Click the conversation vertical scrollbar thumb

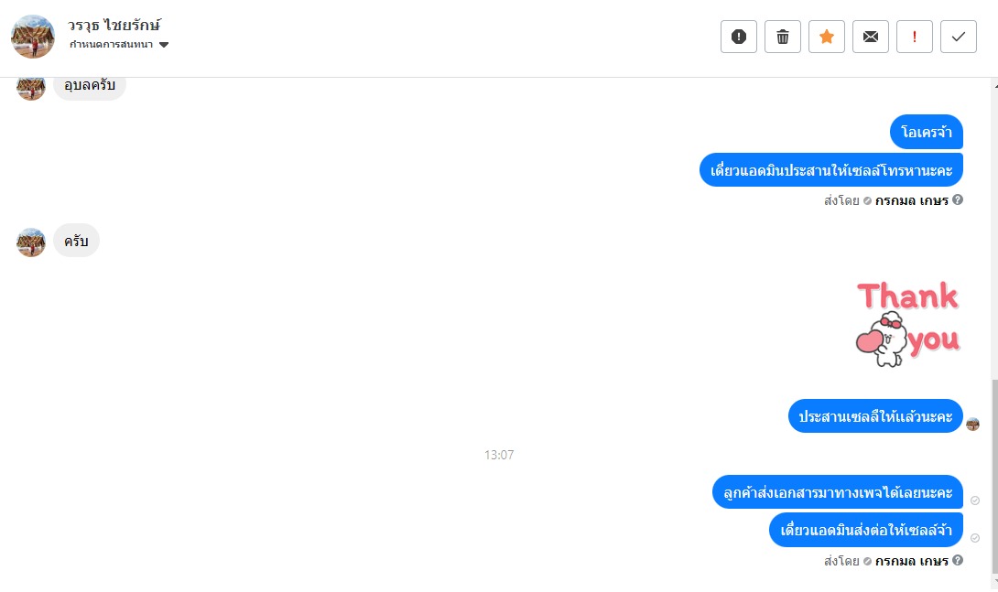[994, 476]
